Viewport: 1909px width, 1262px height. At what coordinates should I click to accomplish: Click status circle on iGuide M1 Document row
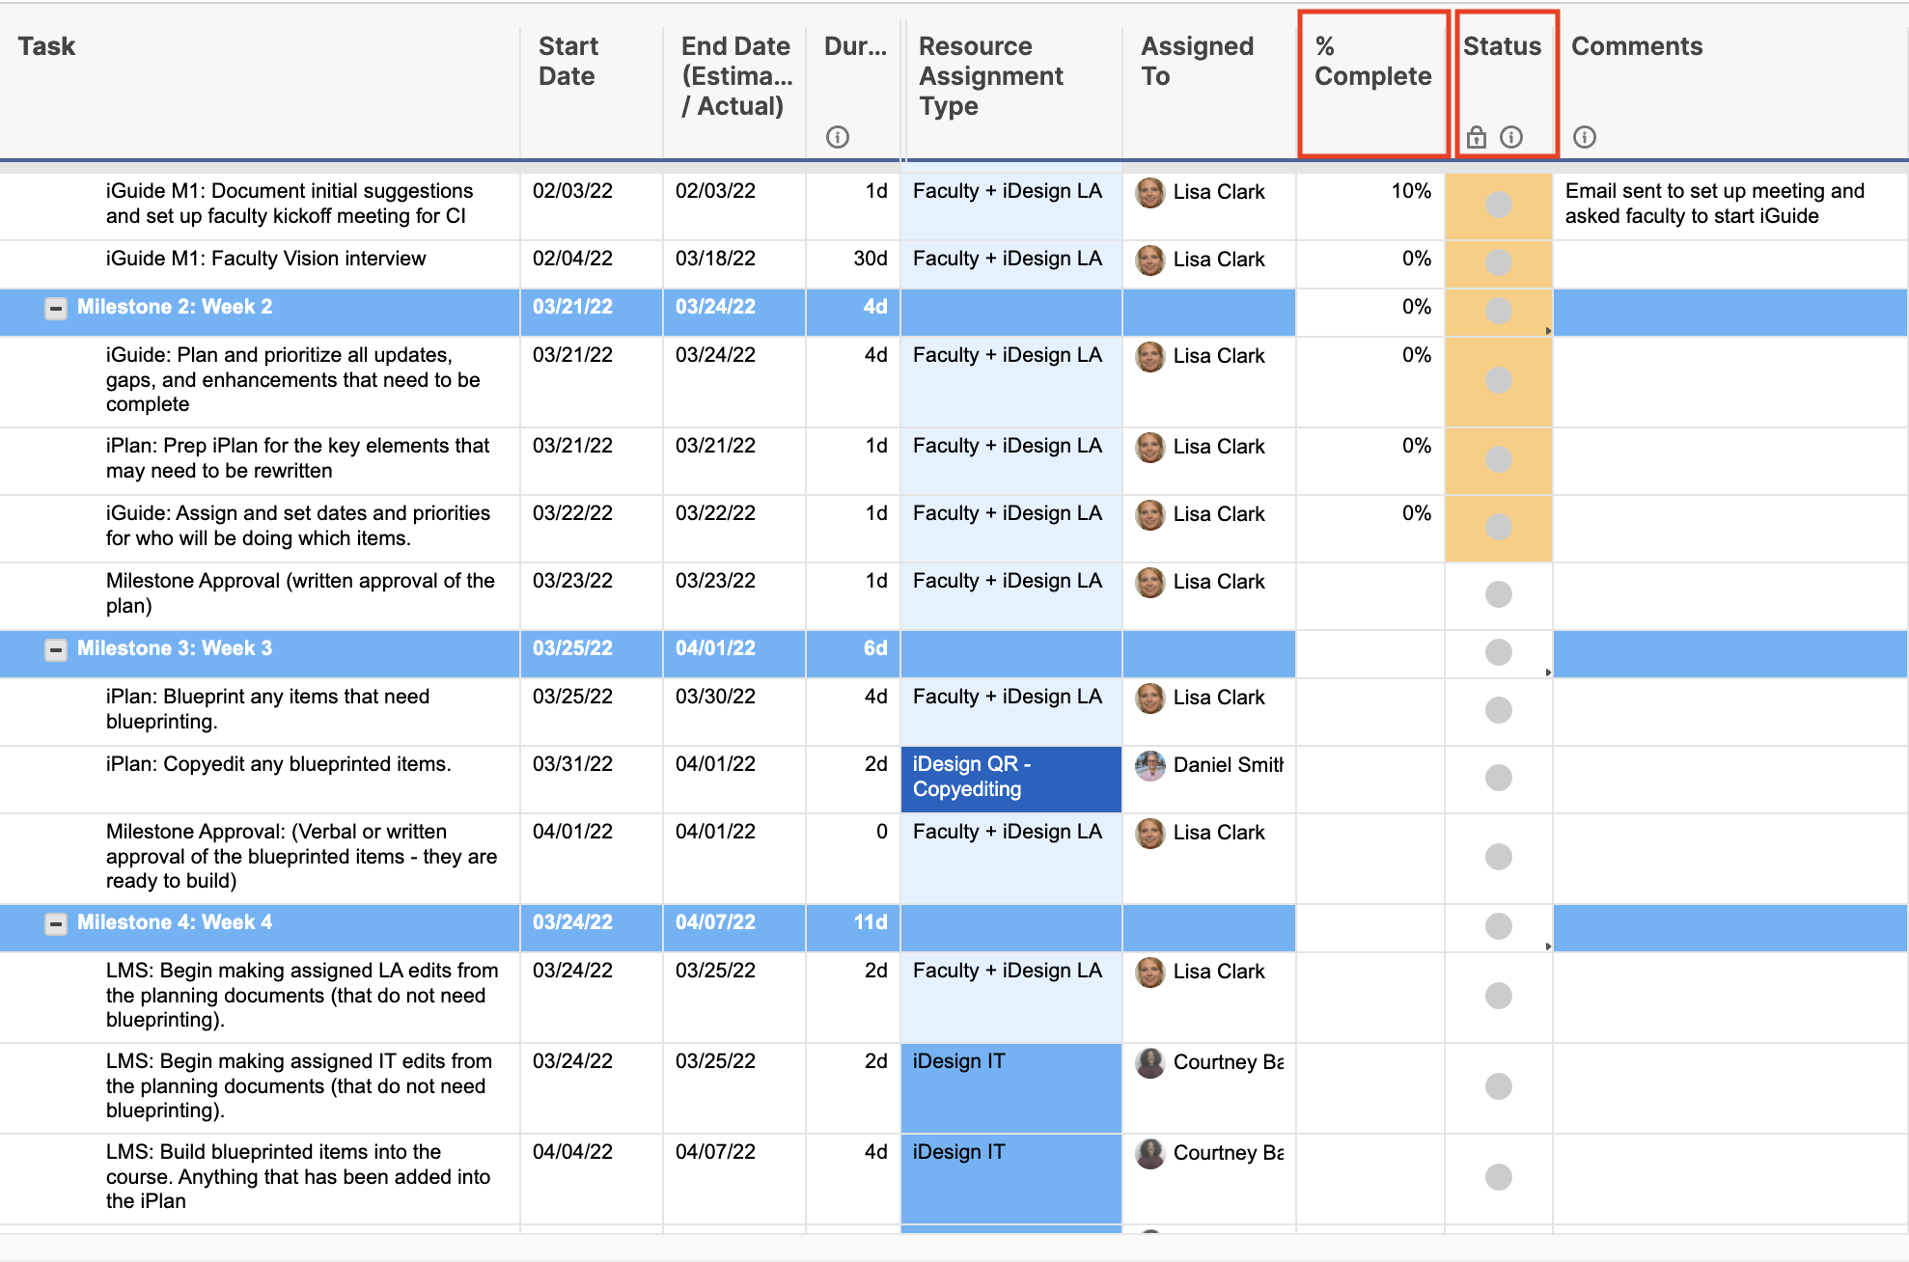pyautogui.click(x=1498, y=205)
